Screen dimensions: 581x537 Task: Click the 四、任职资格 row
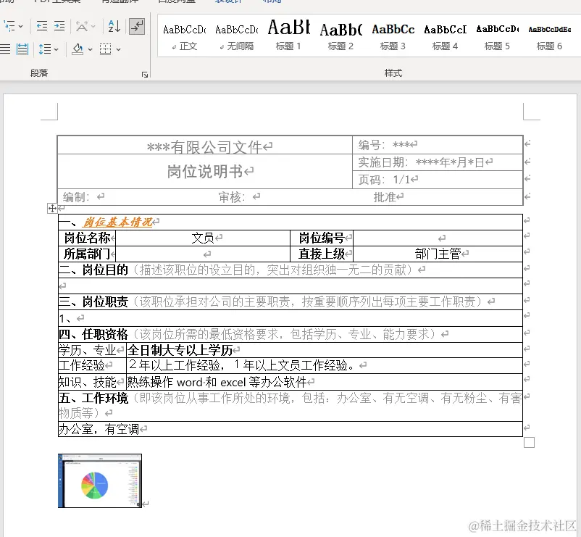coord(290,334)
